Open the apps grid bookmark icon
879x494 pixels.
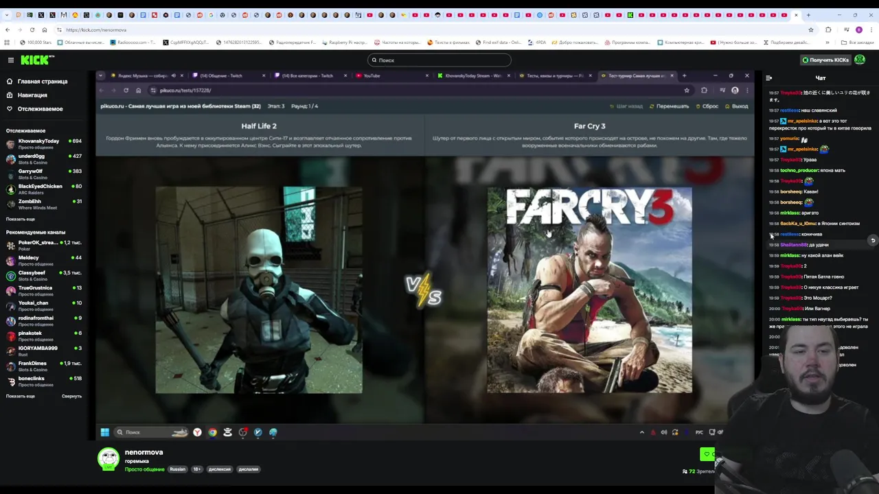[x=7, y=43]
